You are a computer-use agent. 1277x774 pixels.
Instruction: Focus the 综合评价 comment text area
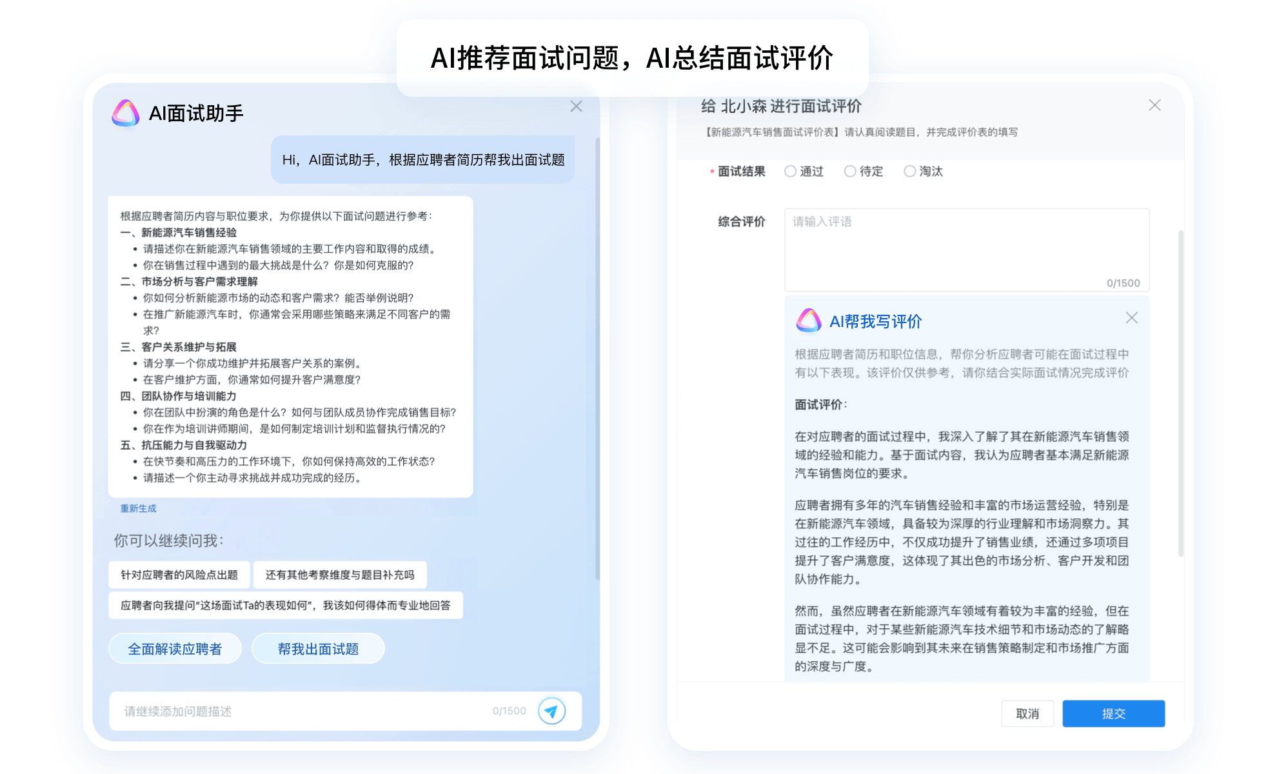pos(966,248)
